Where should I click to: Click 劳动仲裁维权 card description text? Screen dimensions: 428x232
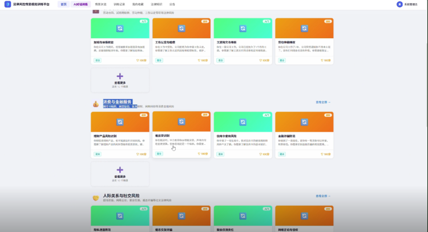coord(304,49)
